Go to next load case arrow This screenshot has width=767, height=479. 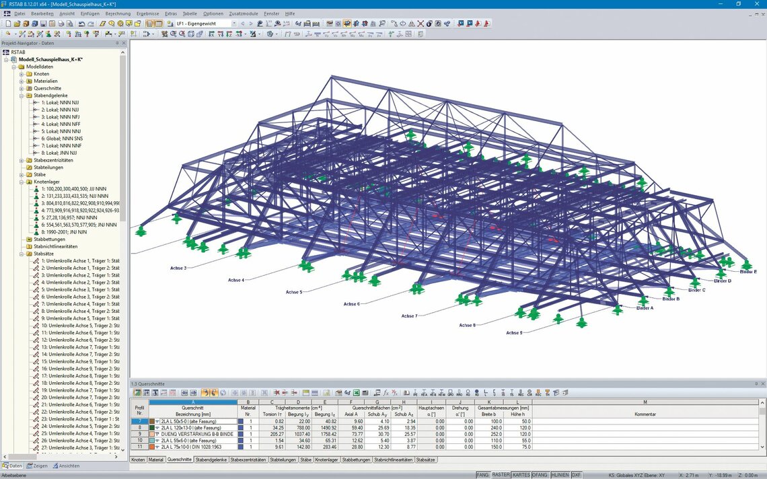coord(251,24)
